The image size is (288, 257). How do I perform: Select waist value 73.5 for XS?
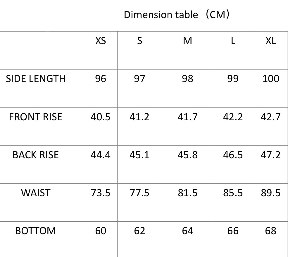[101, 193]
